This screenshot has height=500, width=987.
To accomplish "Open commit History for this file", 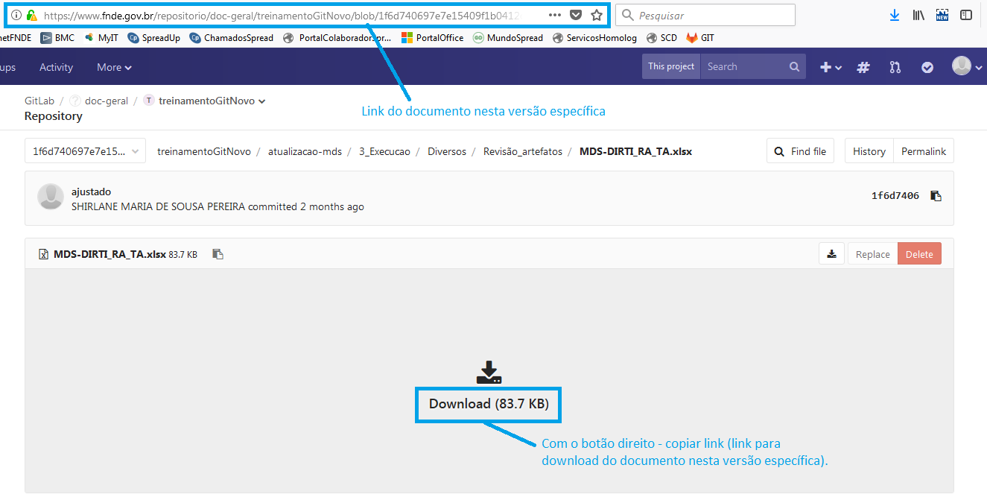I will tap(868, 151).
